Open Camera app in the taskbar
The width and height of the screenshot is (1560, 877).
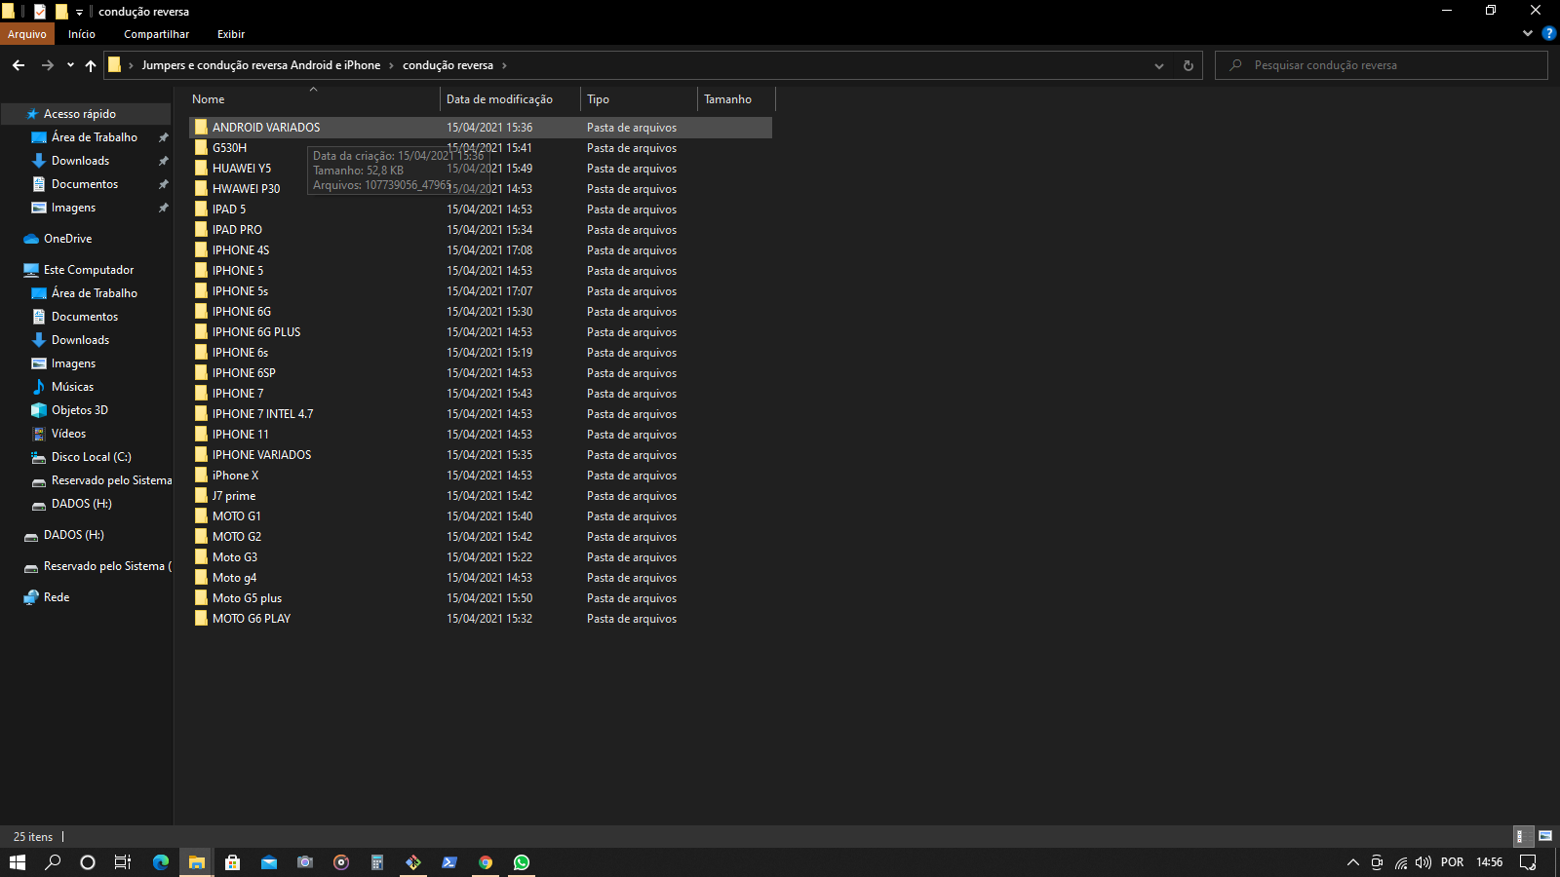[x=305, y=862]
